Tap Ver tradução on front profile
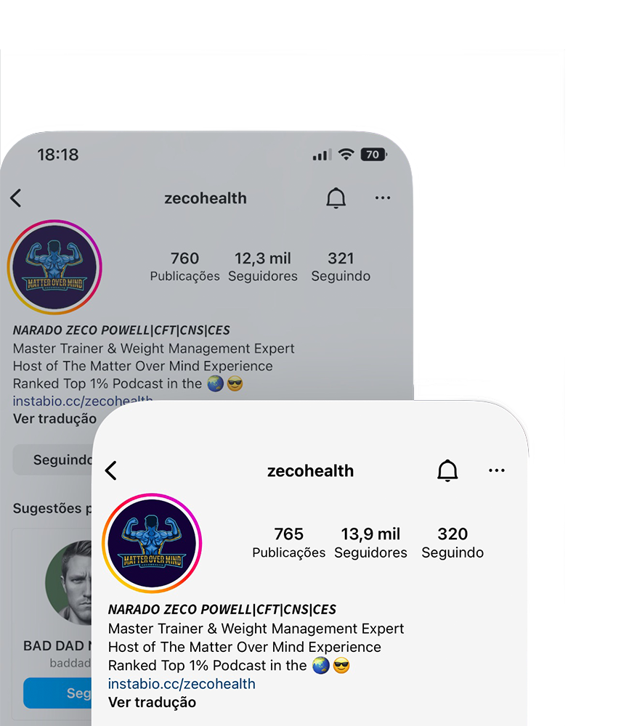 pyautogui.click(x=152, y=702)
